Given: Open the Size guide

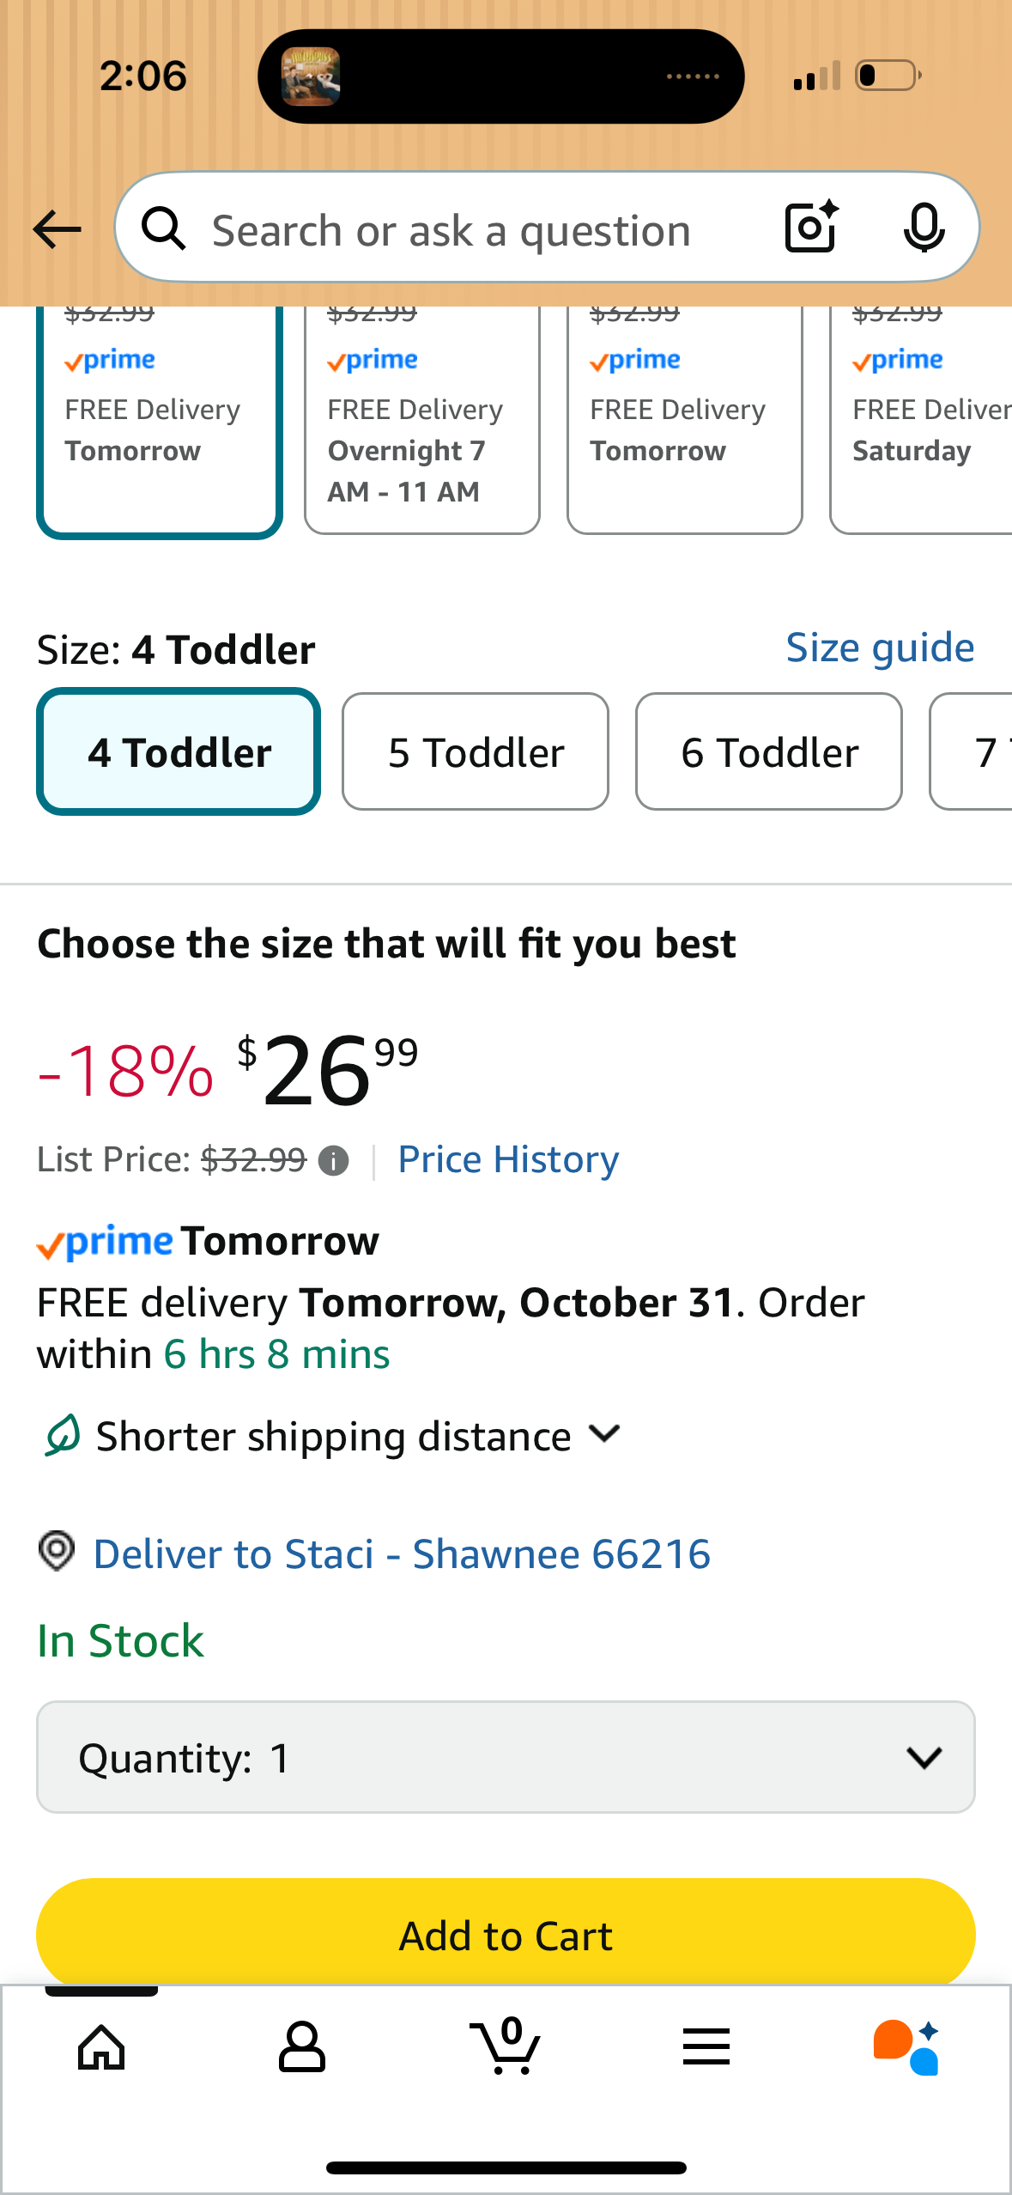Looking at the screenshot, I should tap(879, 647).
